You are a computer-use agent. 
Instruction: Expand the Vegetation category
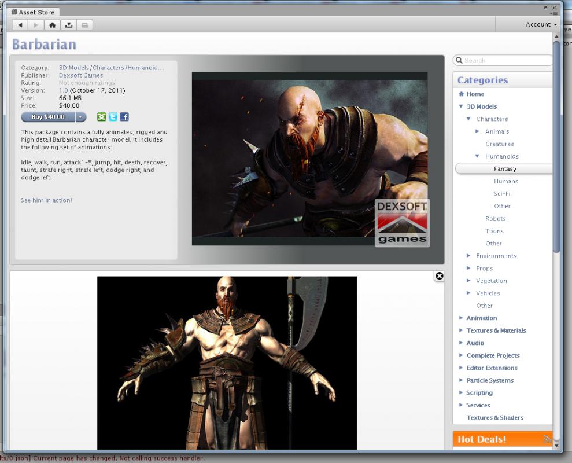pos(469,281)
